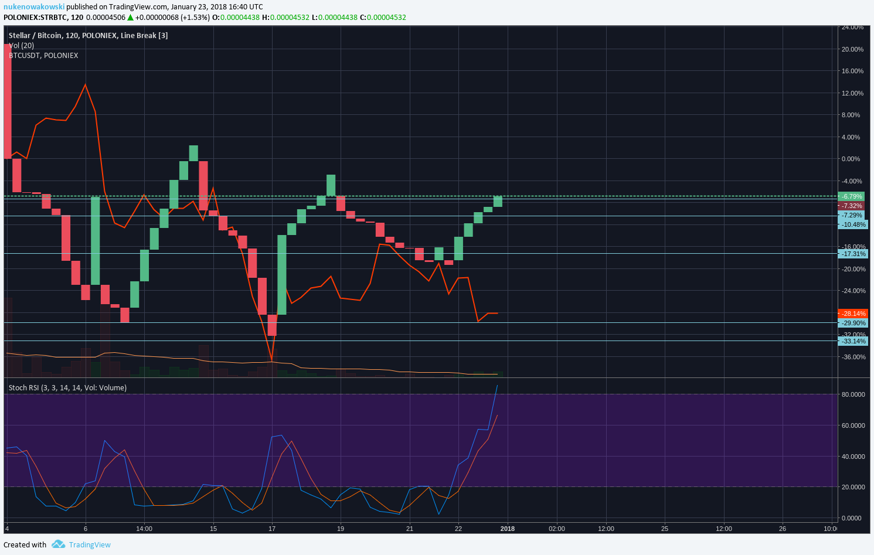
Task: Click the L:0.00004438 low value
Action: [x=334, y=18]
